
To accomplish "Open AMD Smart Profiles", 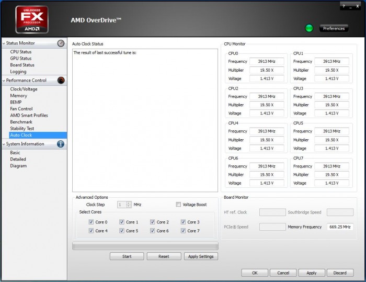I will click(x=29, y=115).
